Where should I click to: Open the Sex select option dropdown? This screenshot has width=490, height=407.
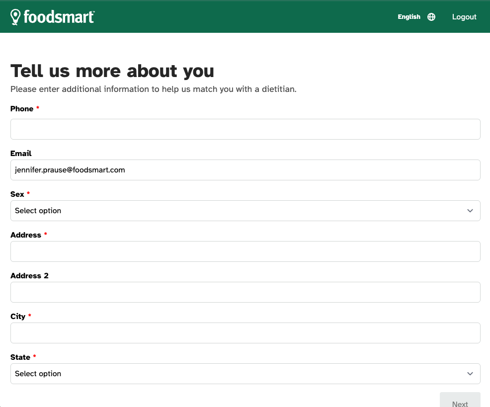pos(245,211)
